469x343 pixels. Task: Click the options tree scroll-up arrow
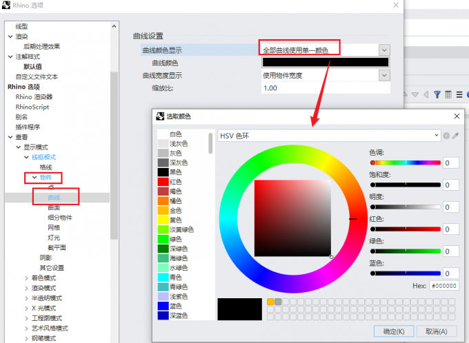(114, 26)
